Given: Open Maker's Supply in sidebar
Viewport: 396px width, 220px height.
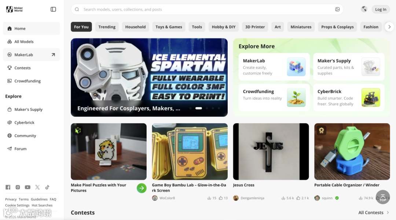Looking at the screenshot, I should [31, 109].
